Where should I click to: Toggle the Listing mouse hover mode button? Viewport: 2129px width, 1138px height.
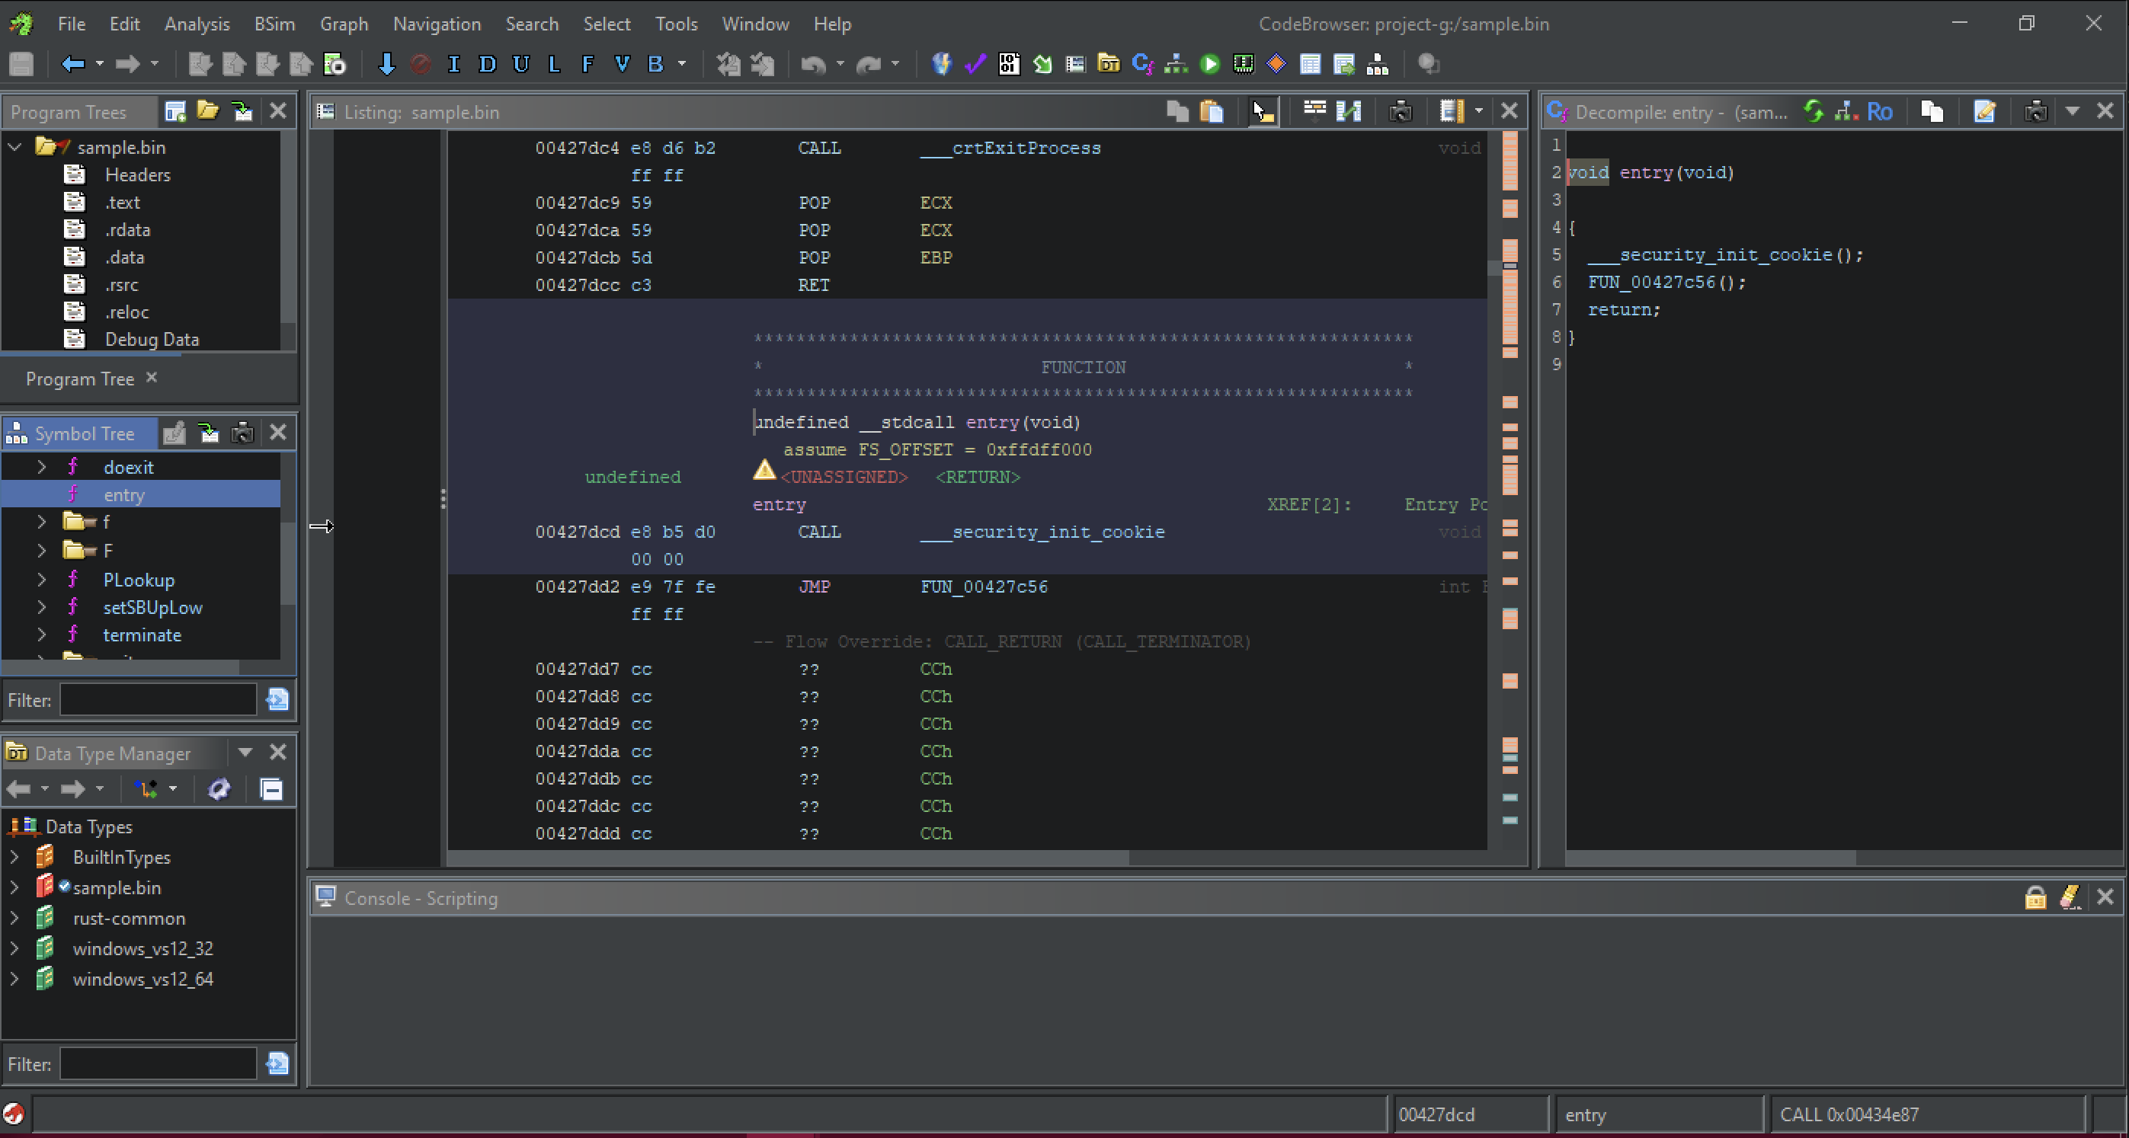[1263, 110]
